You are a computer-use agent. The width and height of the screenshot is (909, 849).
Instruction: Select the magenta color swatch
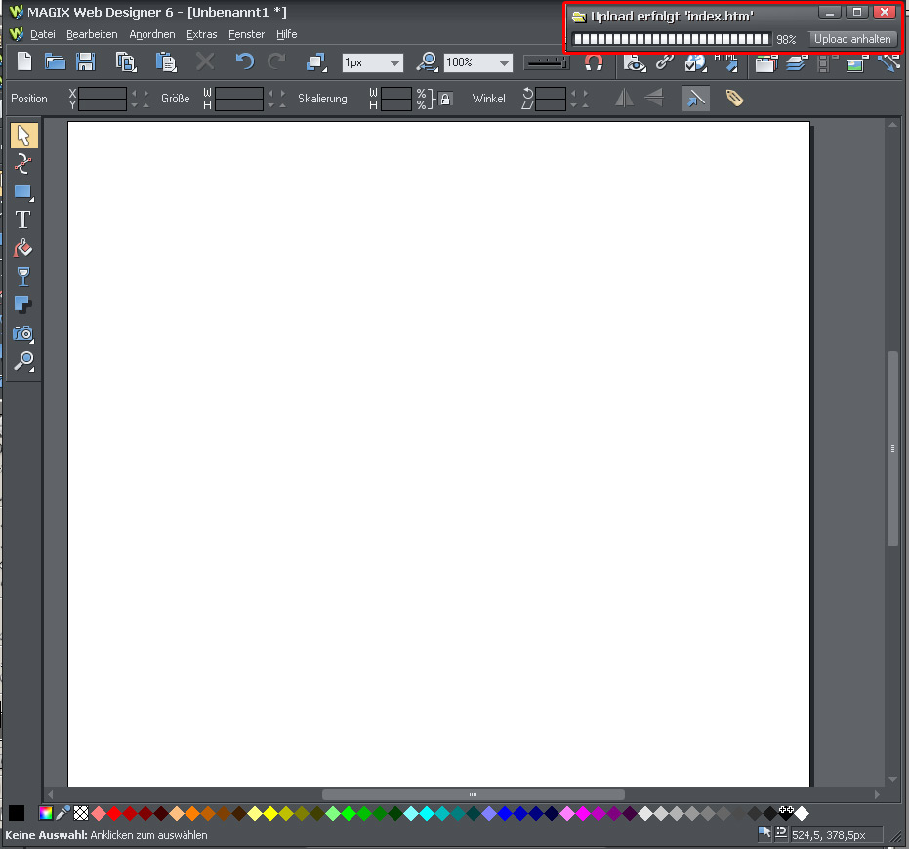[583, 814]
